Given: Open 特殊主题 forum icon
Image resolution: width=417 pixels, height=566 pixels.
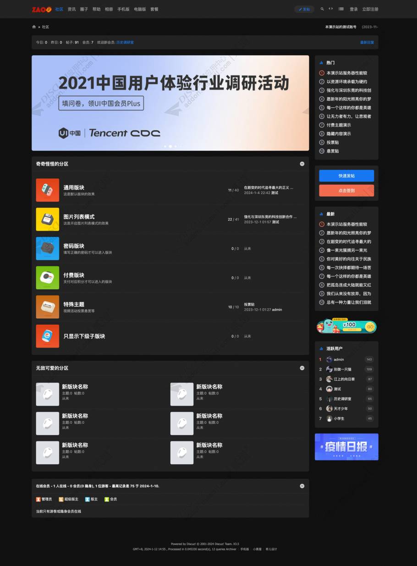Looking at the screenshot, I should click(x=48, y=307).
